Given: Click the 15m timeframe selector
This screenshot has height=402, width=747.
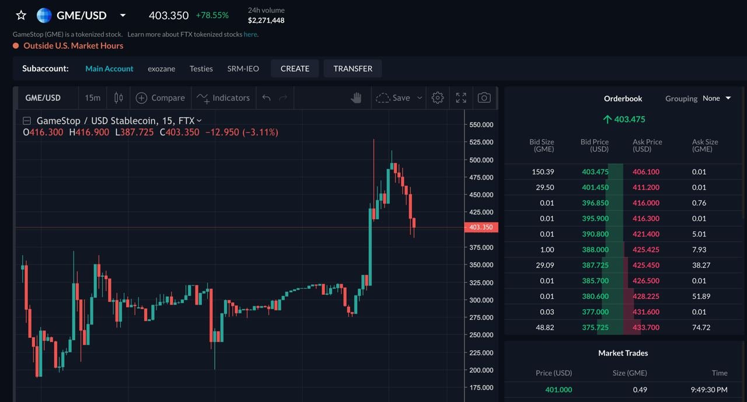Looking at the screenshot, I should [92, 97].
